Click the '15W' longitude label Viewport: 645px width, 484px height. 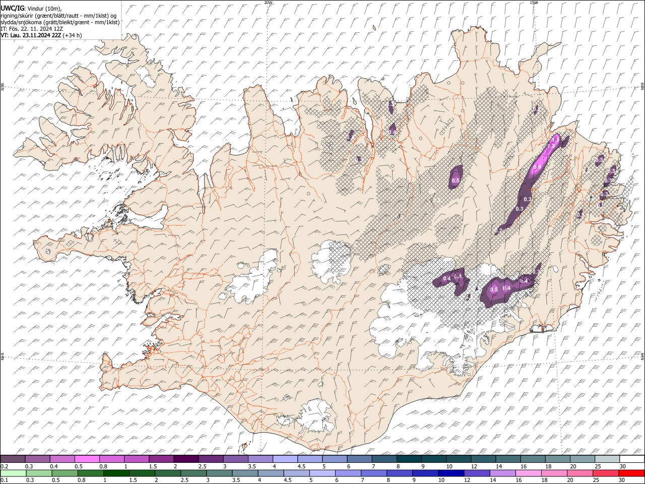pos(534,3)
